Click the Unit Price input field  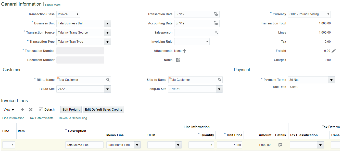(230, 145)
